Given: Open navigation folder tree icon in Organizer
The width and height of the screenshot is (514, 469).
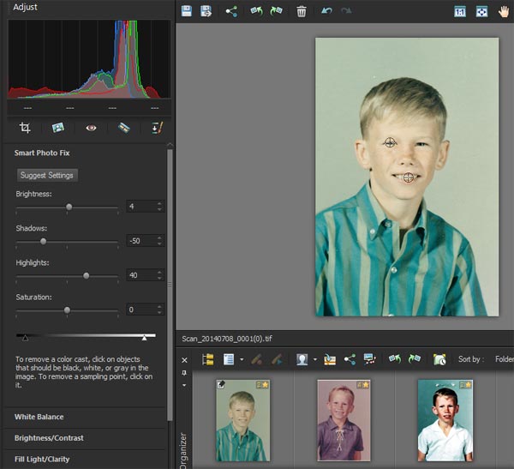Looking at the screenshot, I should [208, 359].
